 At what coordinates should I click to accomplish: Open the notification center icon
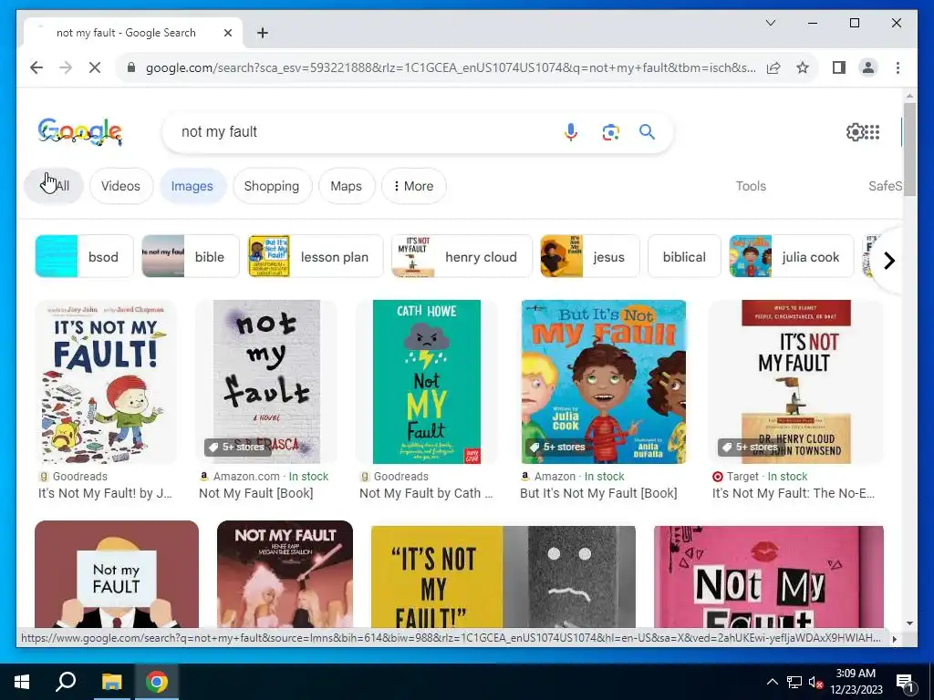905,682
